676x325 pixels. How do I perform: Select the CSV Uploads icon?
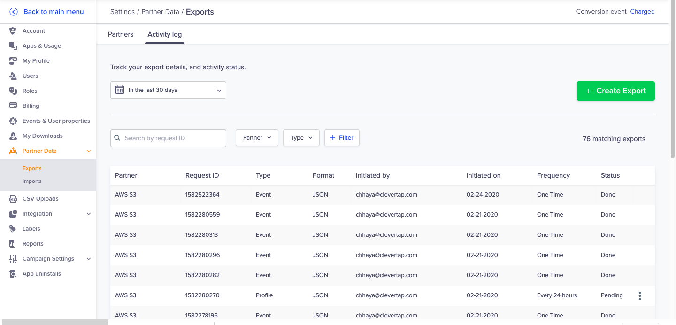tap(13, 198)
